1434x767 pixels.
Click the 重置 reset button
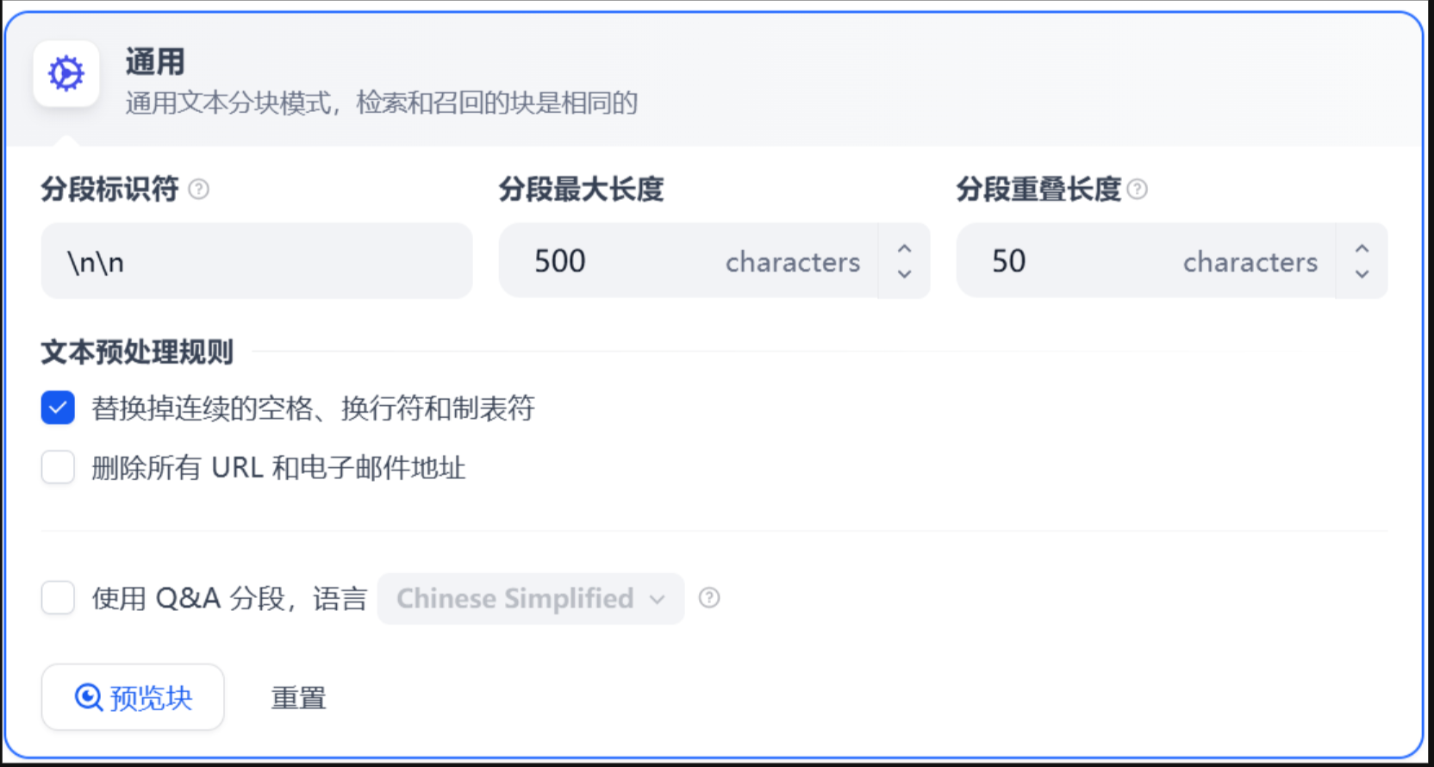click(x=299, y=697)
